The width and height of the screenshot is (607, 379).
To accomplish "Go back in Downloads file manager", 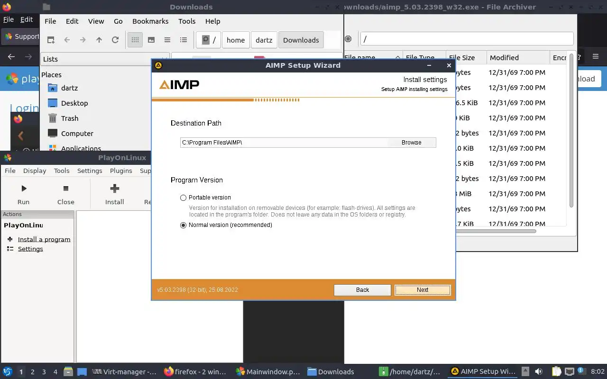I will click(67, 40).
